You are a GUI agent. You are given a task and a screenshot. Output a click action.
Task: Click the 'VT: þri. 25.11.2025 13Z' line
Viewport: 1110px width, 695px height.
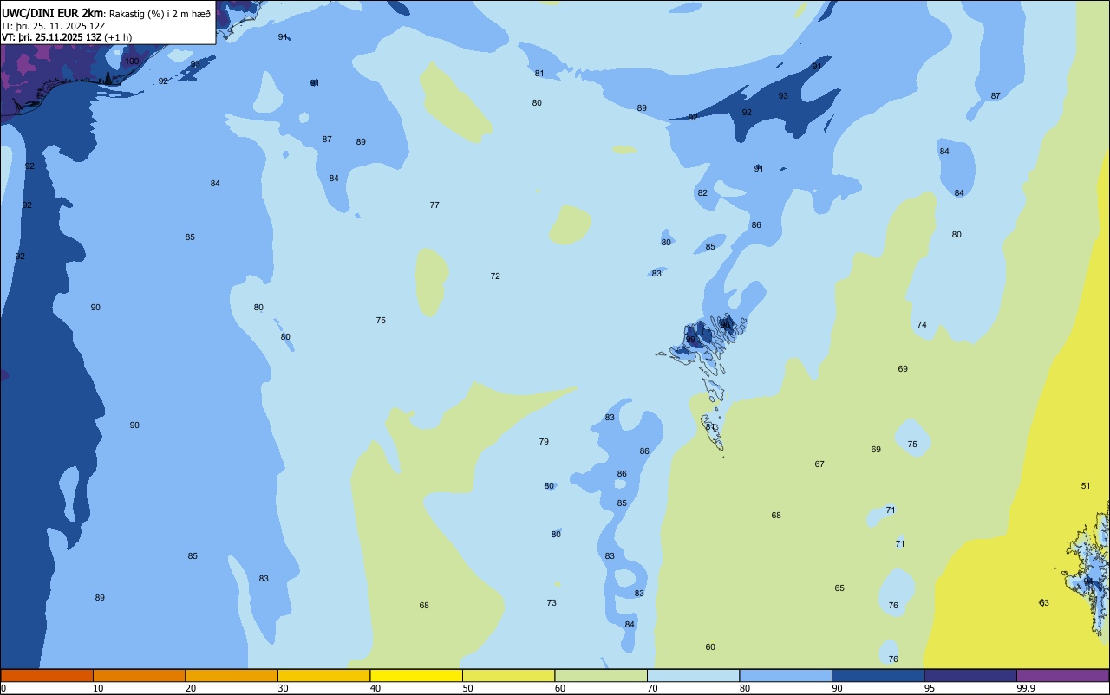click(x=51, y=37)
